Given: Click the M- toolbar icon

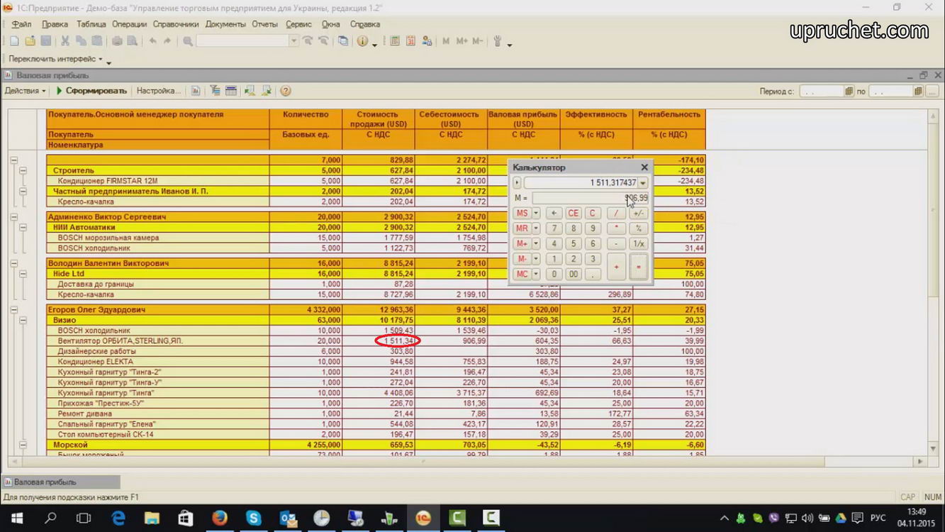Looking at the screenshot, I should coord(478,41).
